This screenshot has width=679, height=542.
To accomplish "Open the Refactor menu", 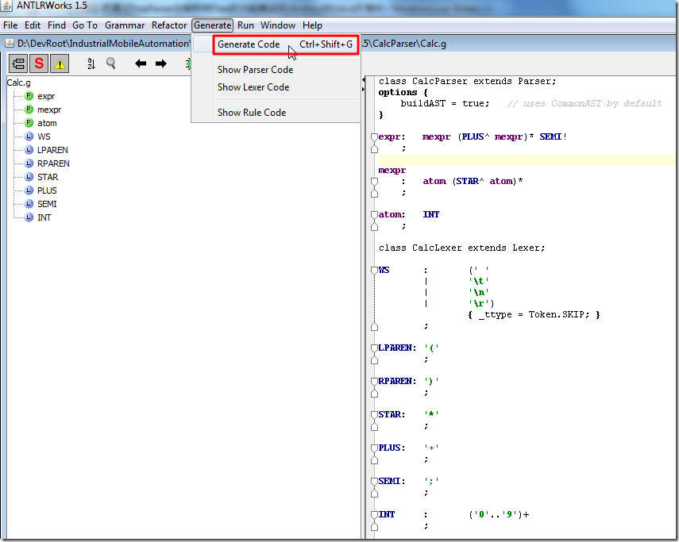I will coord(169,25).
